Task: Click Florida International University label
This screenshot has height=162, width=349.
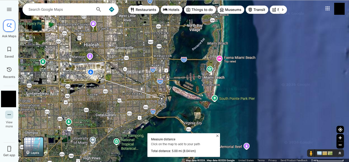Action: (x=30, y=105)
